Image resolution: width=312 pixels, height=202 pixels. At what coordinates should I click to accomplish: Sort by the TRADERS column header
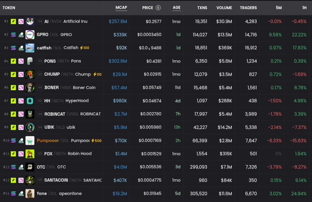[x=248, y=8]
